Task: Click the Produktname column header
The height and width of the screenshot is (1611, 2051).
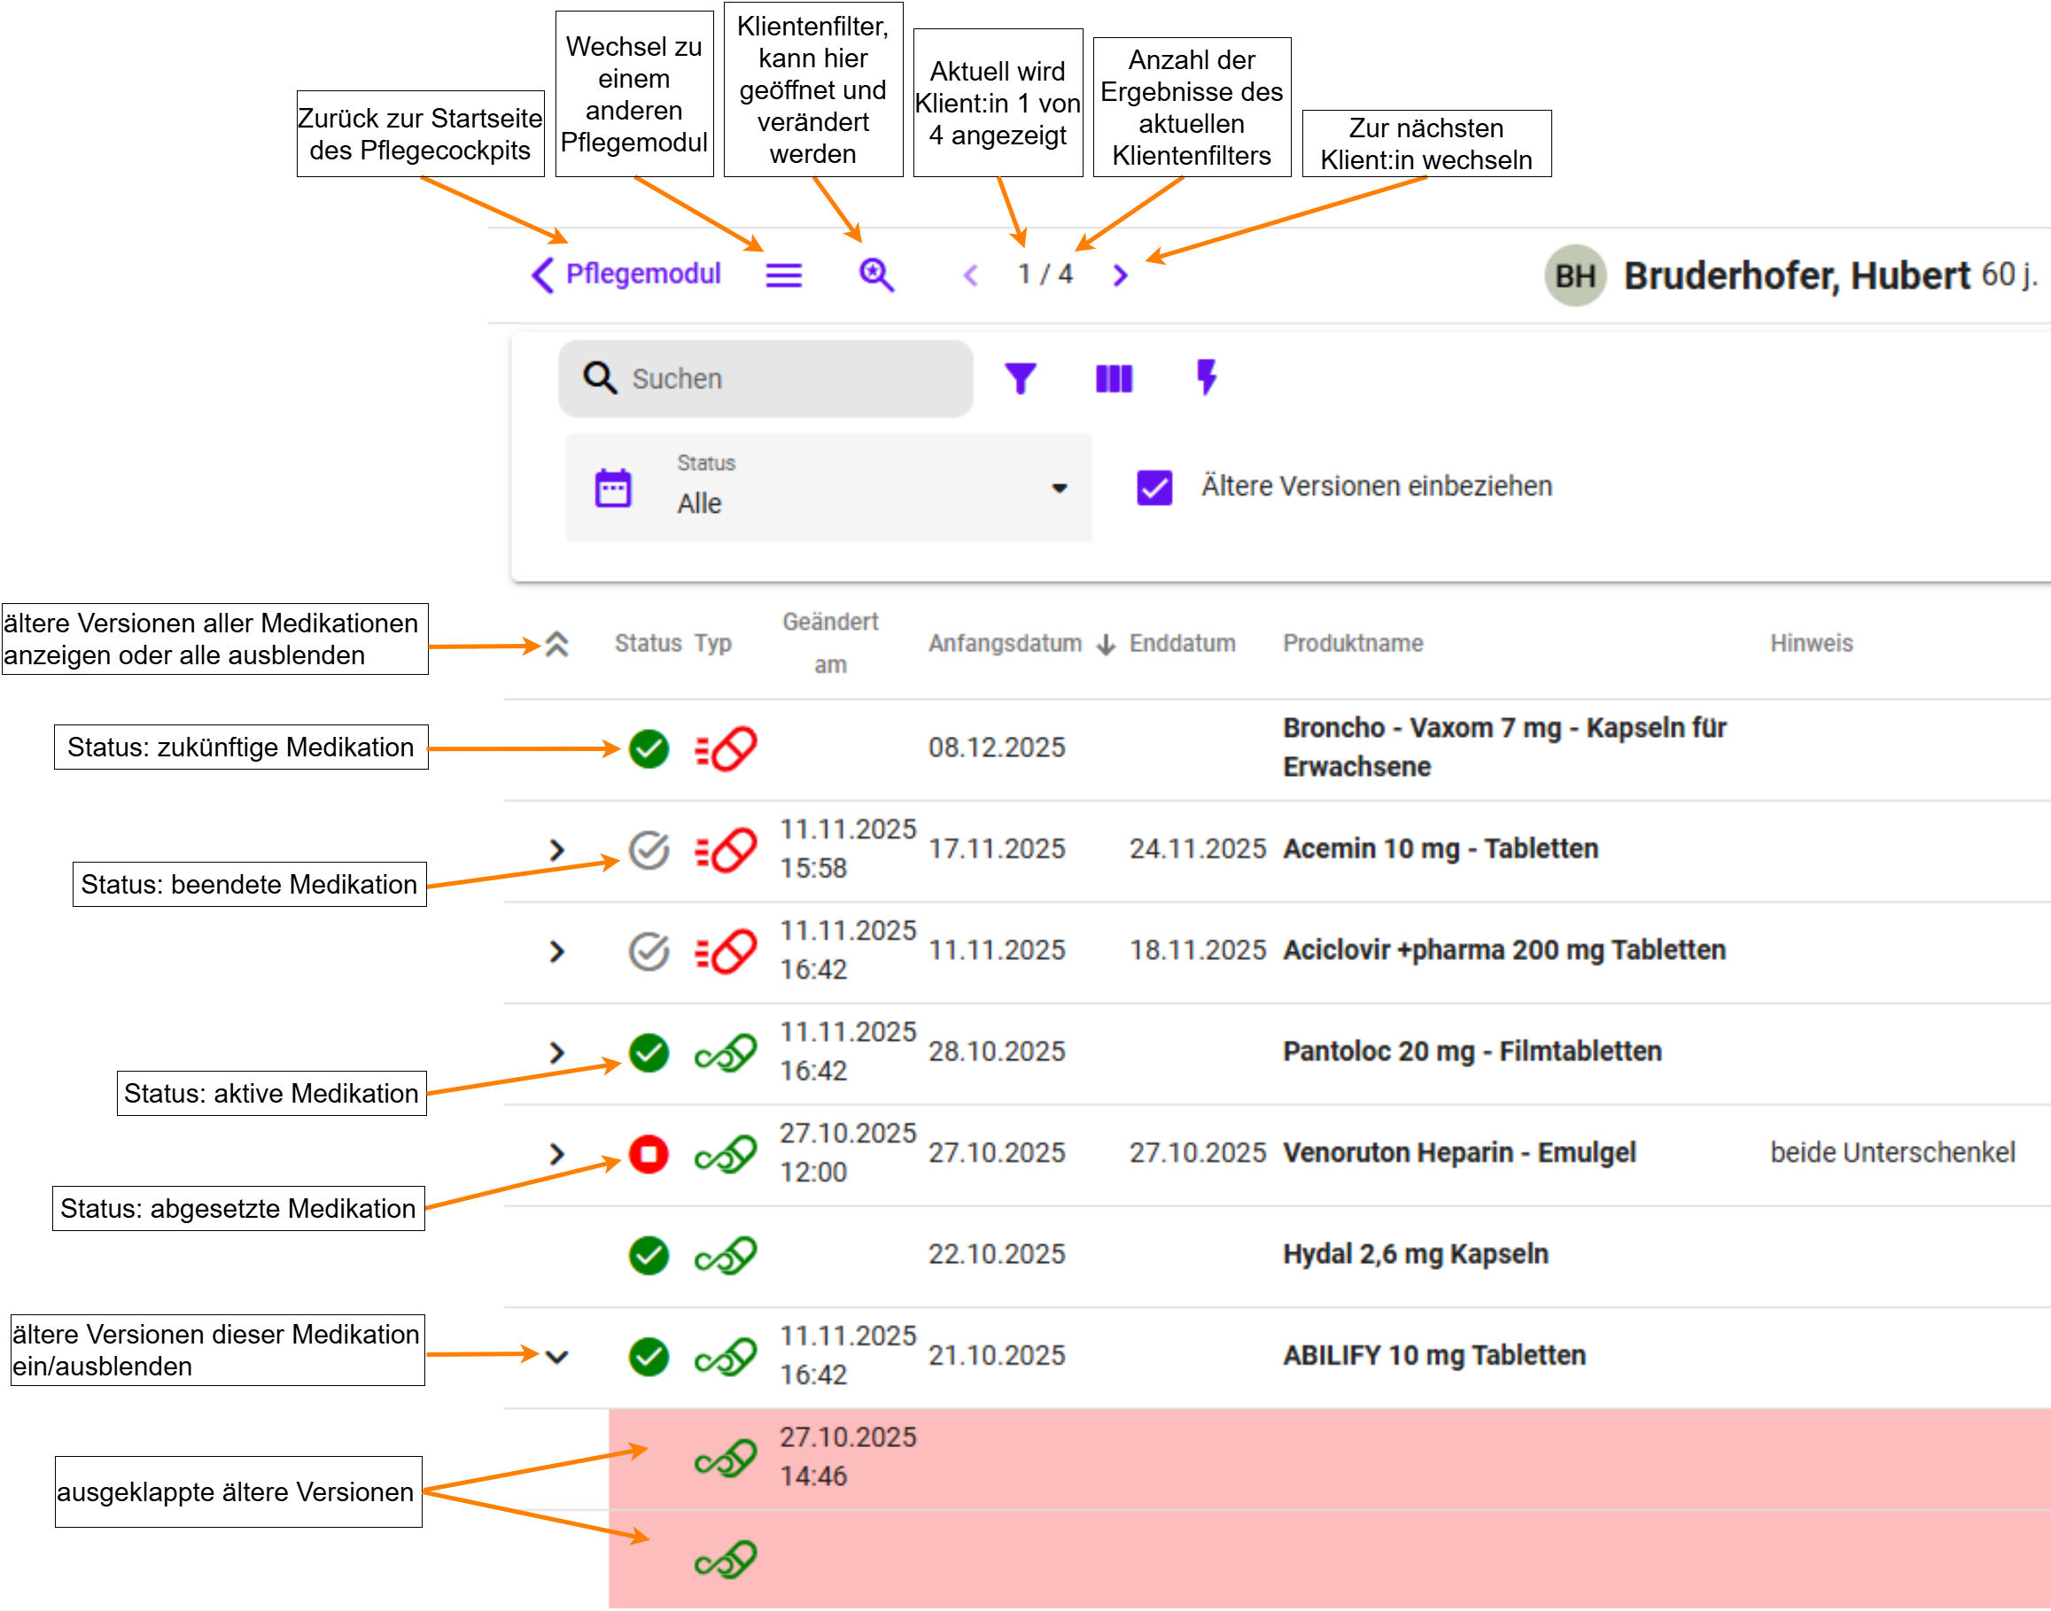Action: click(x=1352, y=644)
